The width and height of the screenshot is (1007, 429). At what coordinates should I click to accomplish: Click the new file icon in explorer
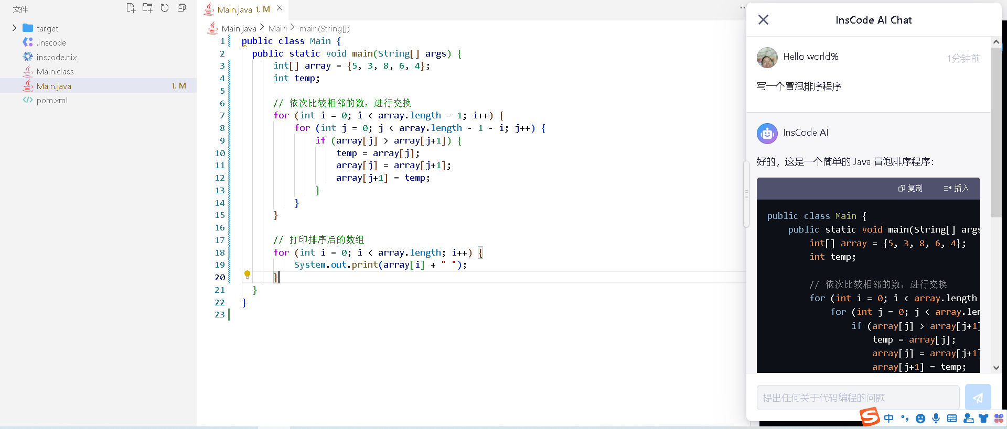tap(131, 8)
